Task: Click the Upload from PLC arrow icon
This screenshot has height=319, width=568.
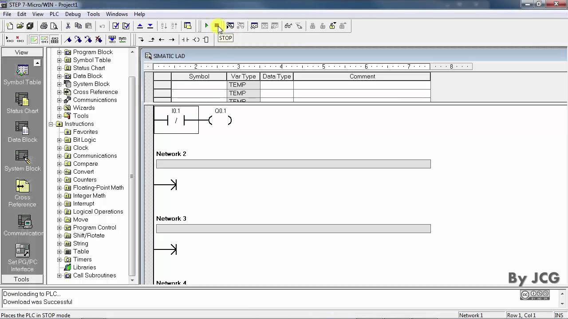Action: [140, 26]
